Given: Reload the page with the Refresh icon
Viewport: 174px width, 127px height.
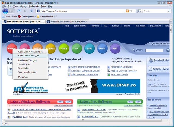Looking at the screenshot, I should [19, 11].
